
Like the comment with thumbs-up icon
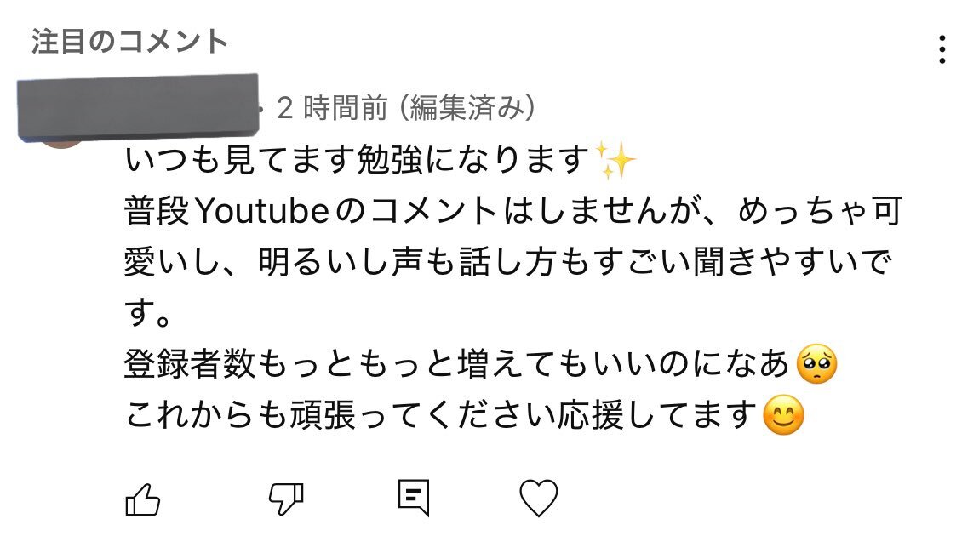[143, 499]
